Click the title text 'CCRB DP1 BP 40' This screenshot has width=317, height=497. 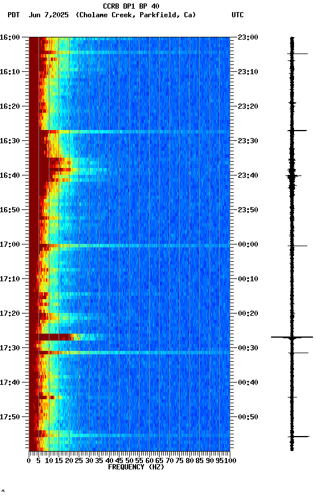tap(131, 6)
